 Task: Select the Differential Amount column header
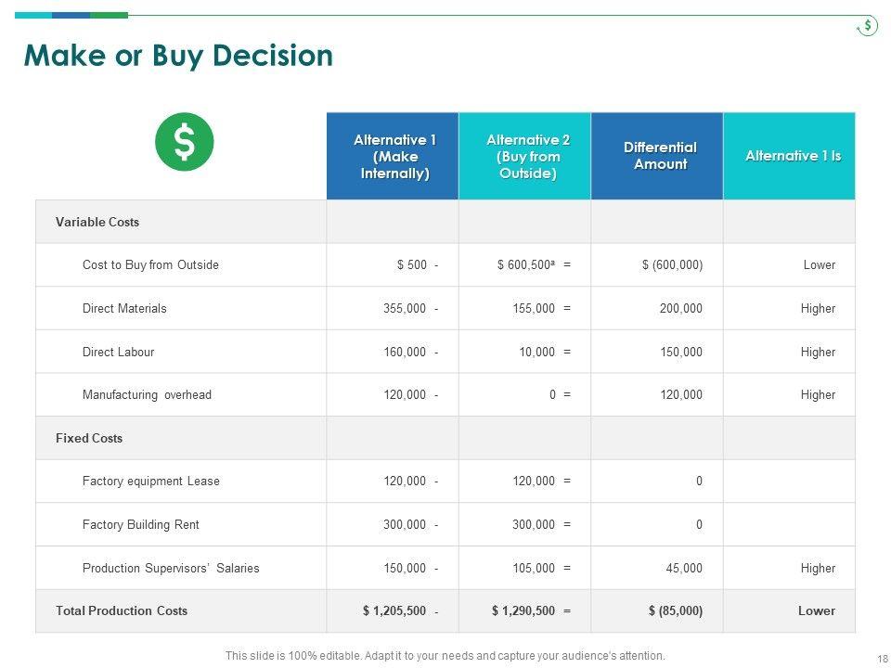[659, 156]
